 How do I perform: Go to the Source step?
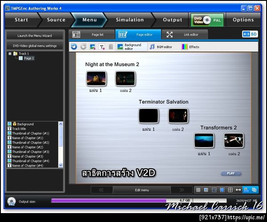(x=56, y=20)
